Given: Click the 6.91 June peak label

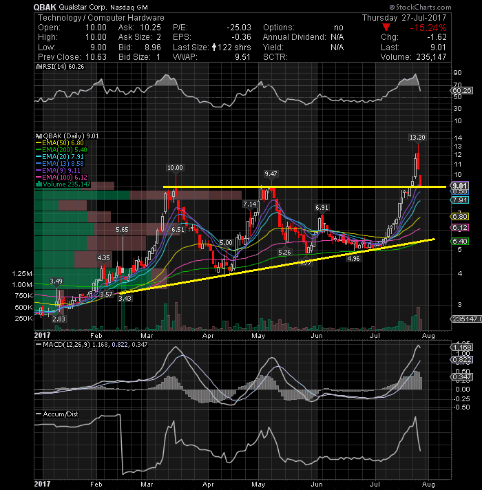Looking at the screenshot, I should point(322,208).
